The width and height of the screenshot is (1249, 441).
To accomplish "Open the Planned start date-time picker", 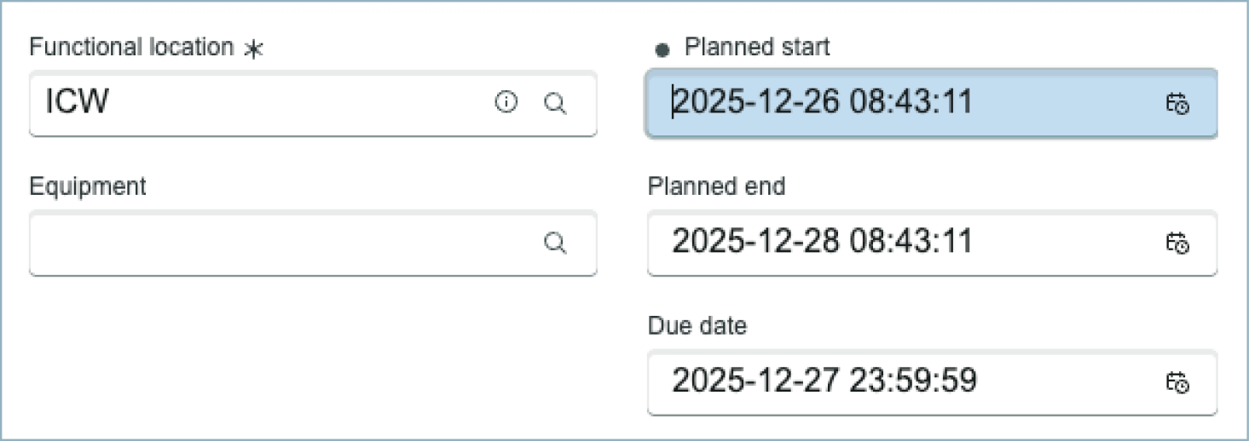I will (1177, 104).
